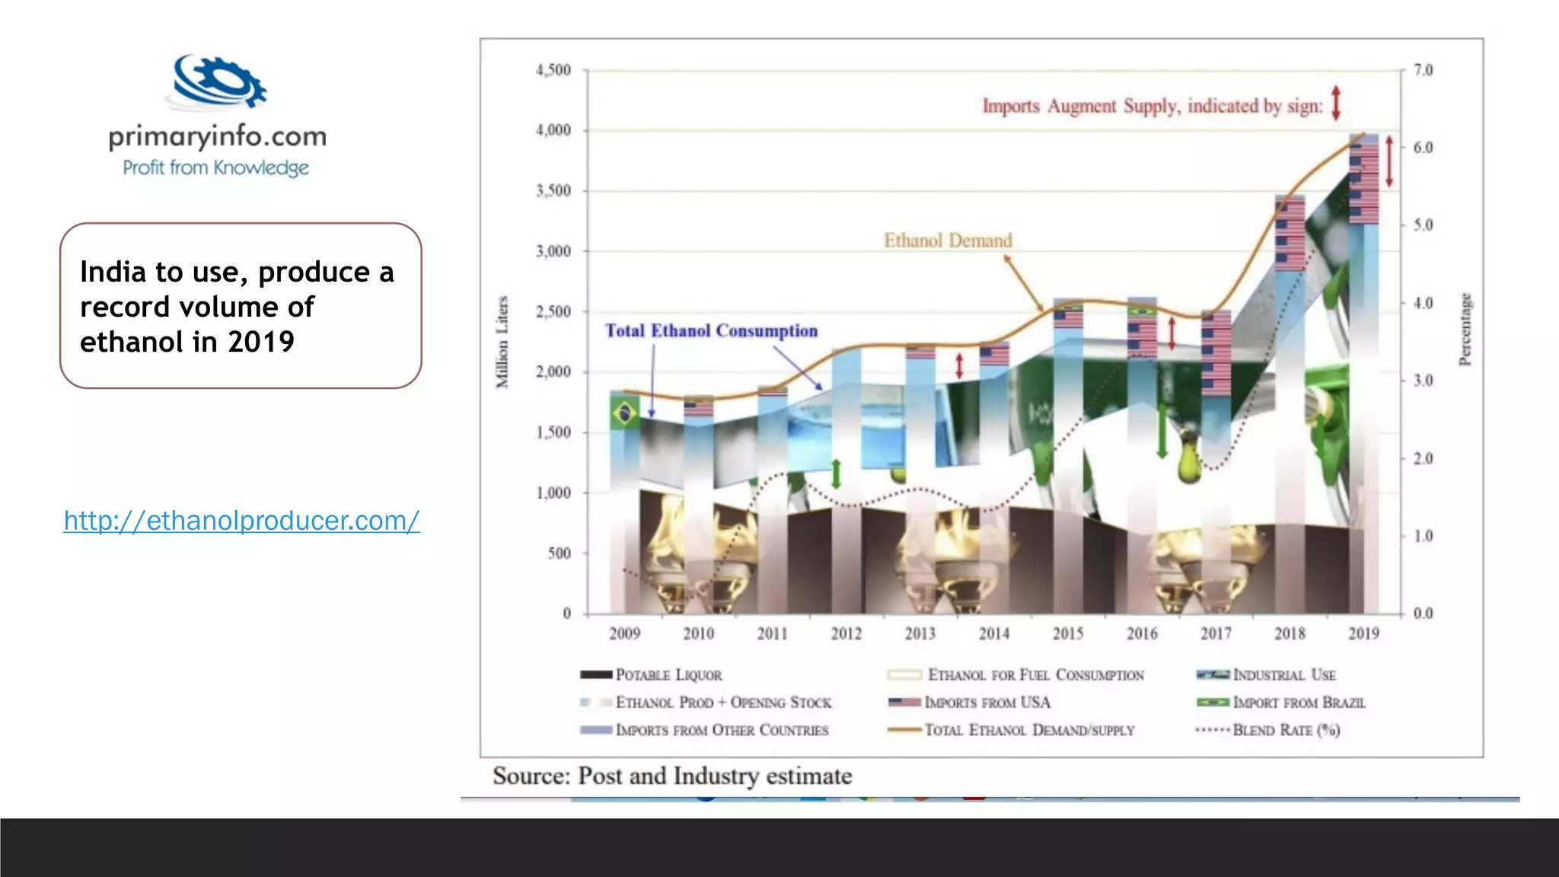Click the Total Ethanol Demand/Supply legend line
Image resolution: width=1559 pixels, height=877 pixels.
[x=904, y=730]
